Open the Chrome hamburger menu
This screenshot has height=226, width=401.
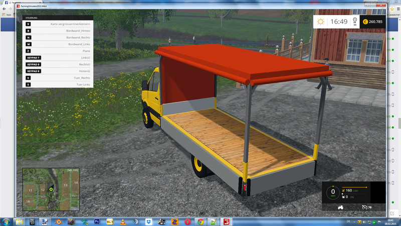pyautogui.click(x=397, y=9)
